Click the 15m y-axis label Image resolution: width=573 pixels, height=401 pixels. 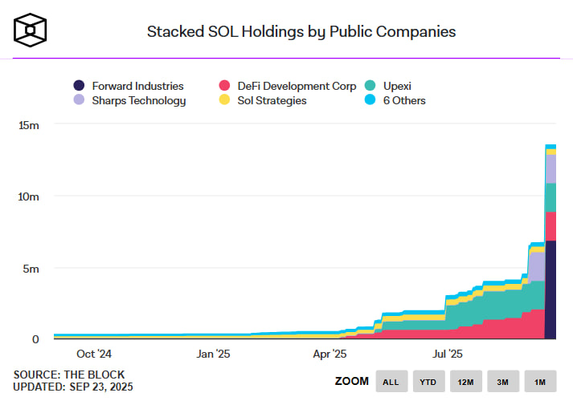pos(29,125)
